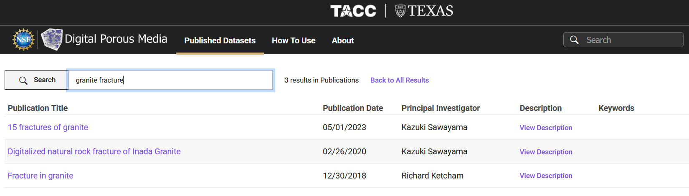
Task: Open the Published Datasets tab
Action: click(220, 40)
